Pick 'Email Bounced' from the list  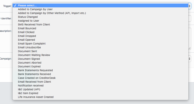pos(27,28)
